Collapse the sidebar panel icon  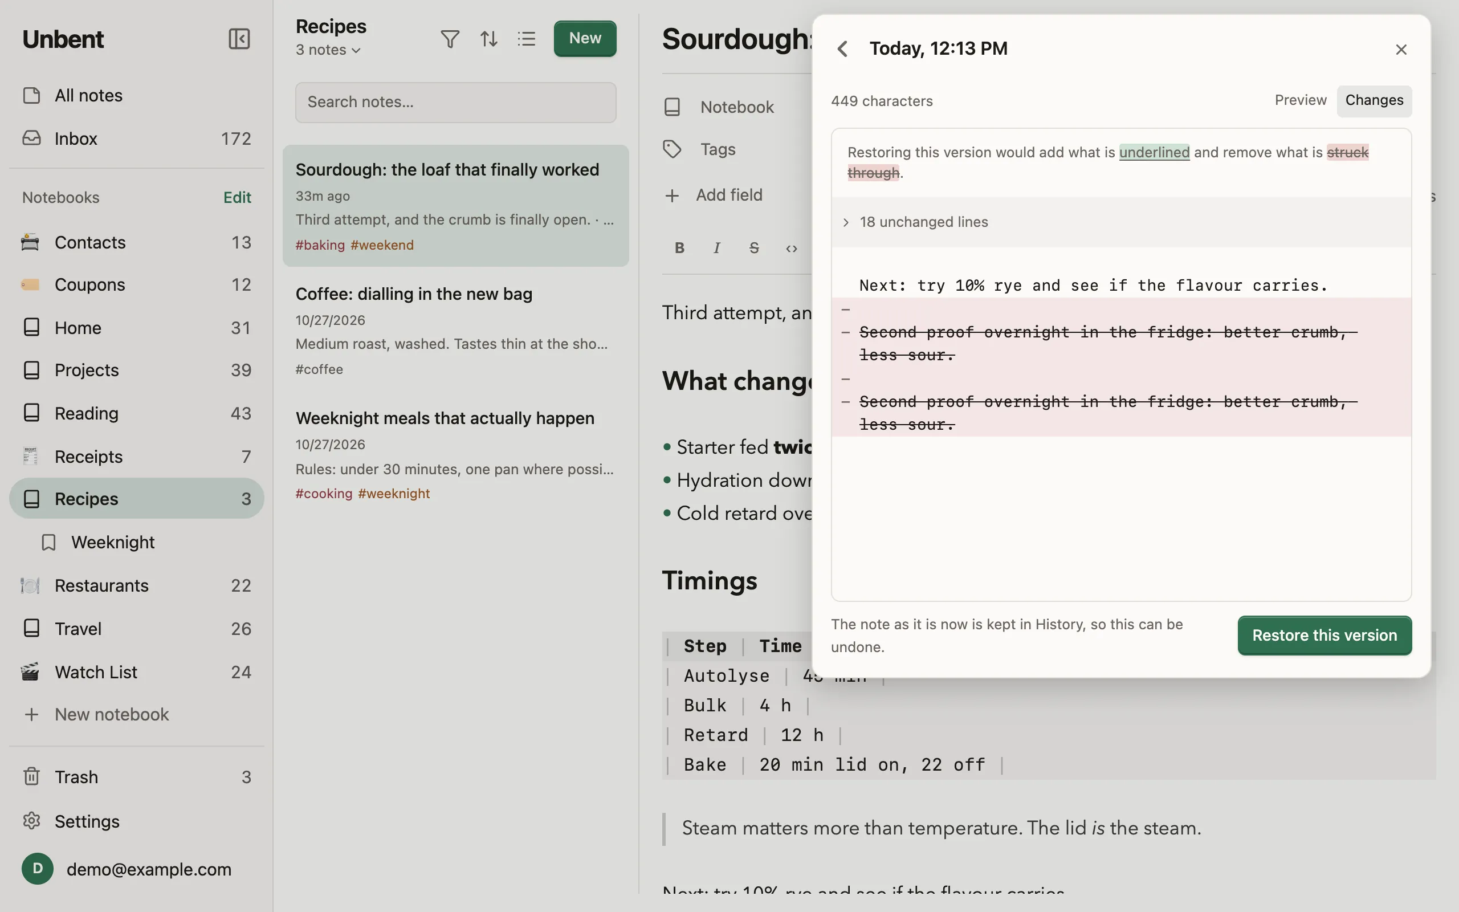pos(239,39)
